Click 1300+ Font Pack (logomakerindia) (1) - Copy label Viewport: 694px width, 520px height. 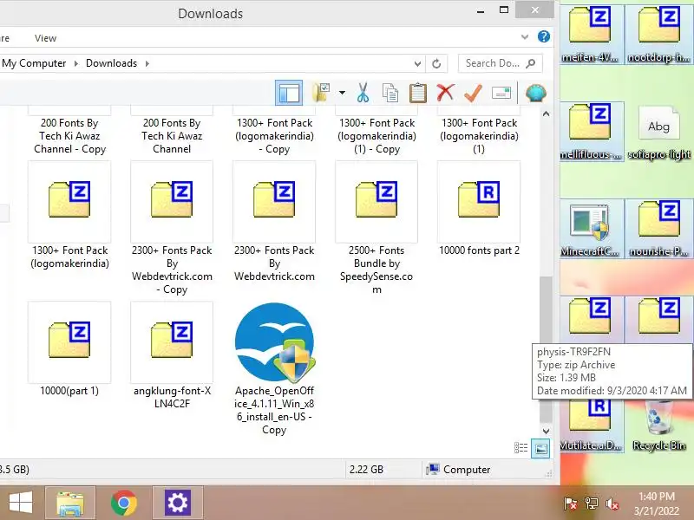[x=376, y=136]
